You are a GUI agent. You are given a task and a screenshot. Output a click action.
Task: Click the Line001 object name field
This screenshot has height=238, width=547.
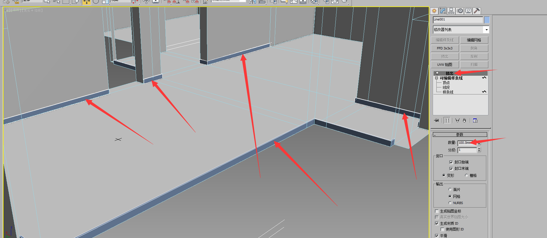point(458,20)
